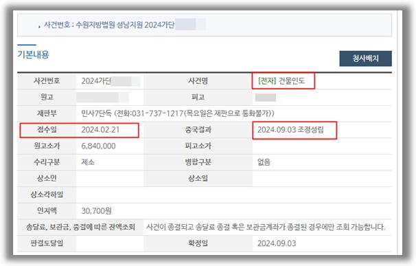Click the 종국결과 label
416x266 pixels.
click(198, 130)
